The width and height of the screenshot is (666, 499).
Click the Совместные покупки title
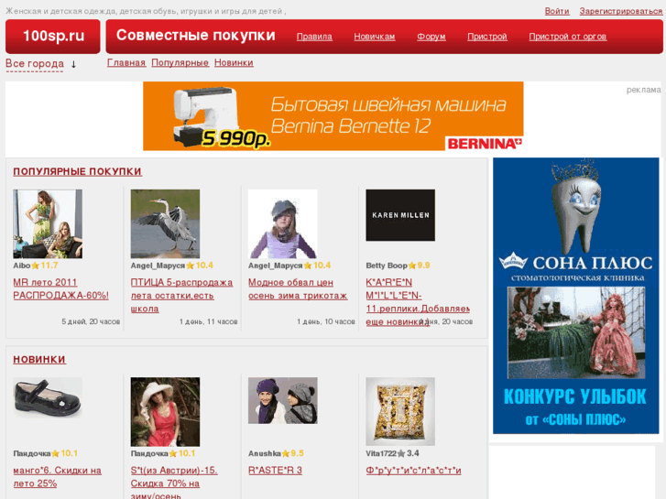(196, 35)
